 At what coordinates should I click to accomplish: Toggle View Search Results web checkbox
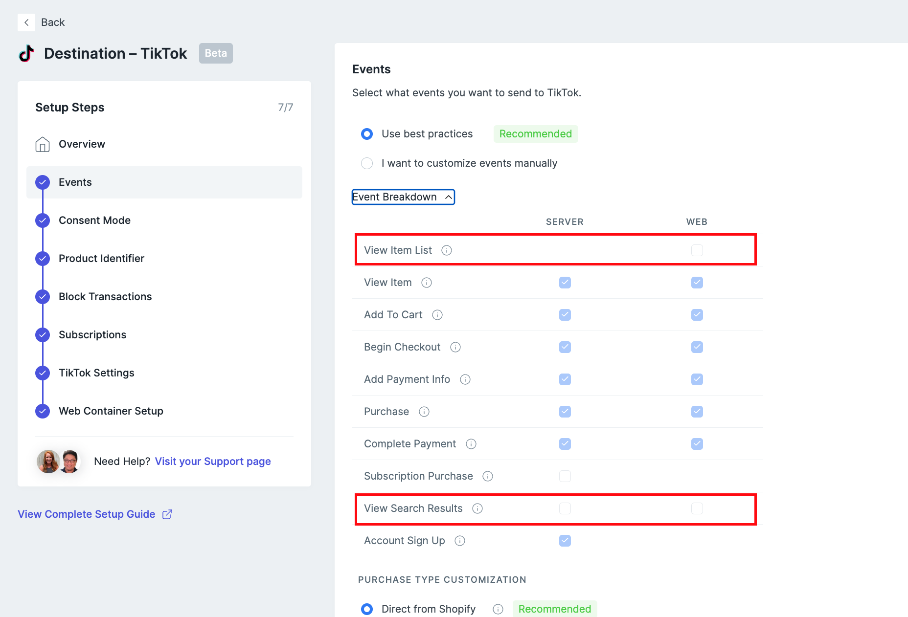coord(697,508)
